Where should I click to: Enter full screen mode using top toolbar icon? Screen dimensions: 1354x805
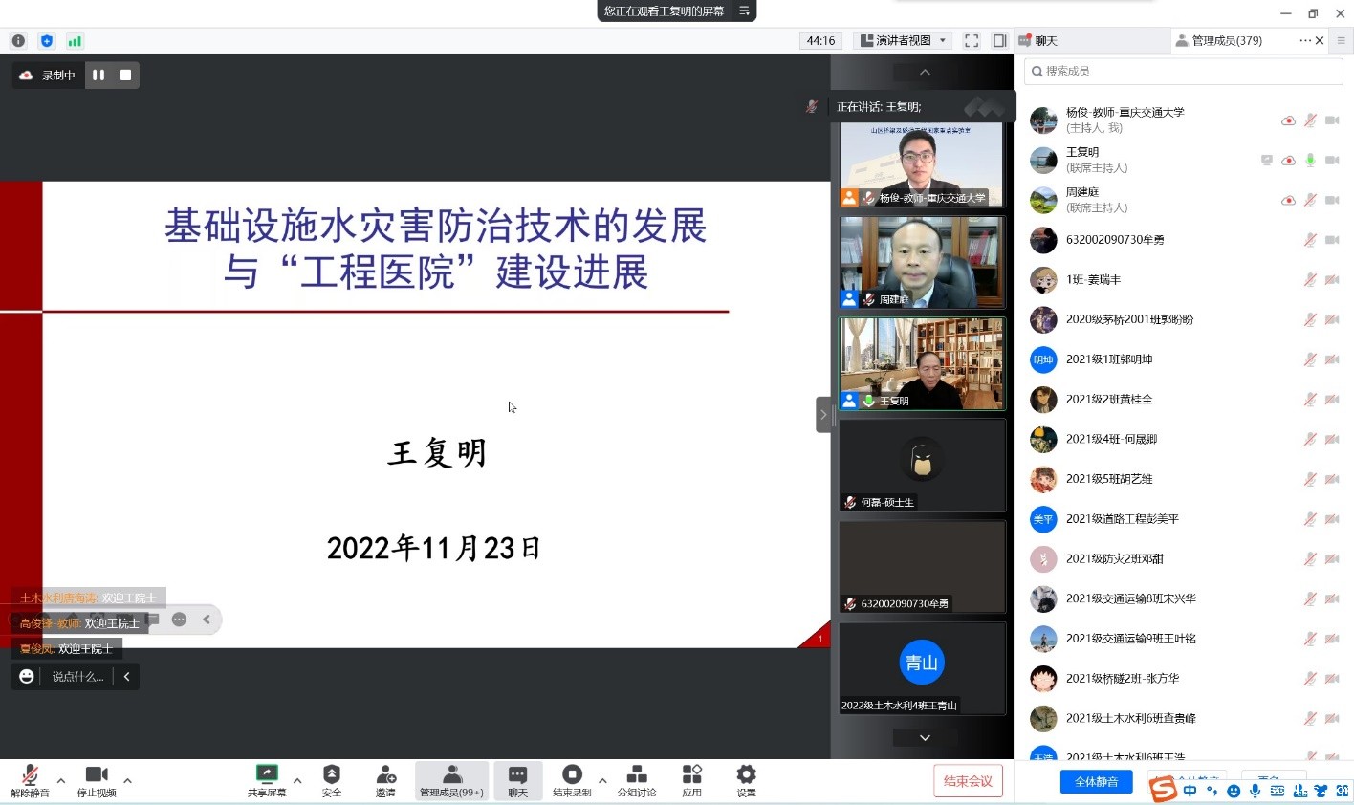pos(972,41)
